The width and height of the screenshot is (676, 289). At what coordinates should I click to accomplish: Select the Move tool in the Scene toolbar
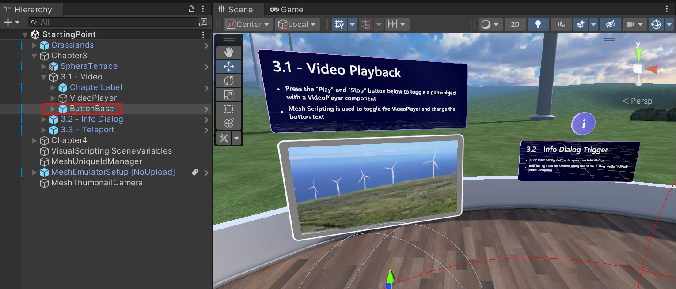click(x=229, y=67)
